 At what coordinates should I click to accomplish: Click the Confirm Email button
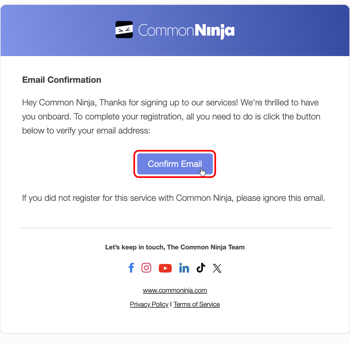(x=175, y=164)
